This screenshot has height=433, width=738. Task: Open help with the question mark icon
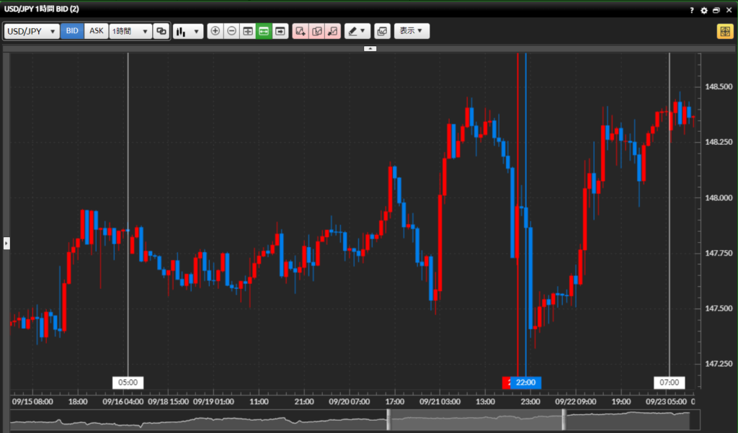[692, 11]
